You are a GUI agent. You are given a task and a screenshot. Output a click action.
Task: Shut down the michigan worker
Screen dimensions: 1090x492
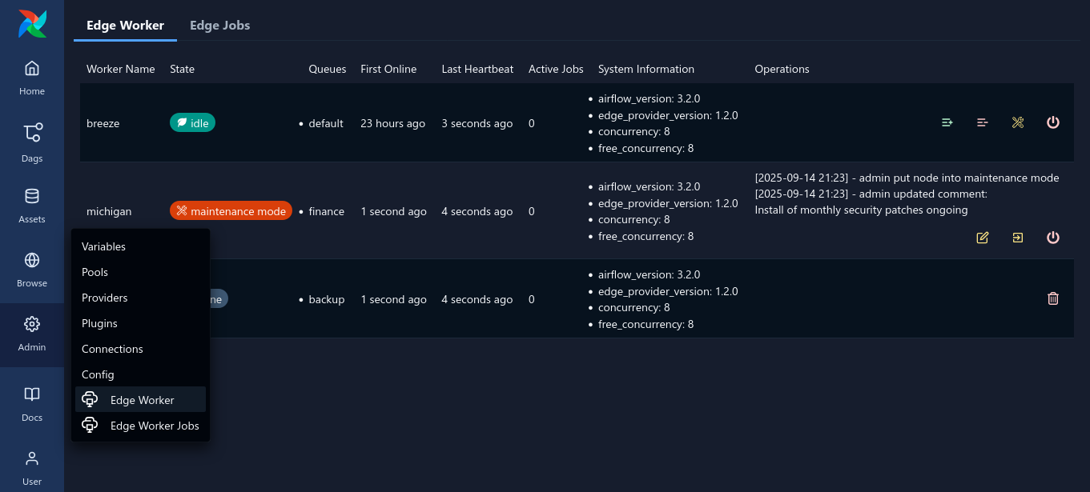[1053, 238]
